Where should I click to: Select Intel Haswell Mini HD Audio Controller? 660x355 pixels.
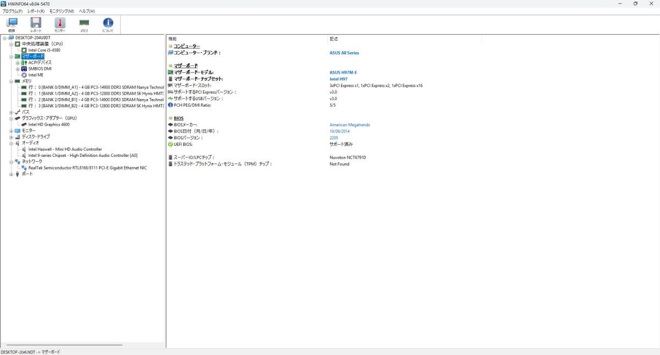[x=65, y=149]
